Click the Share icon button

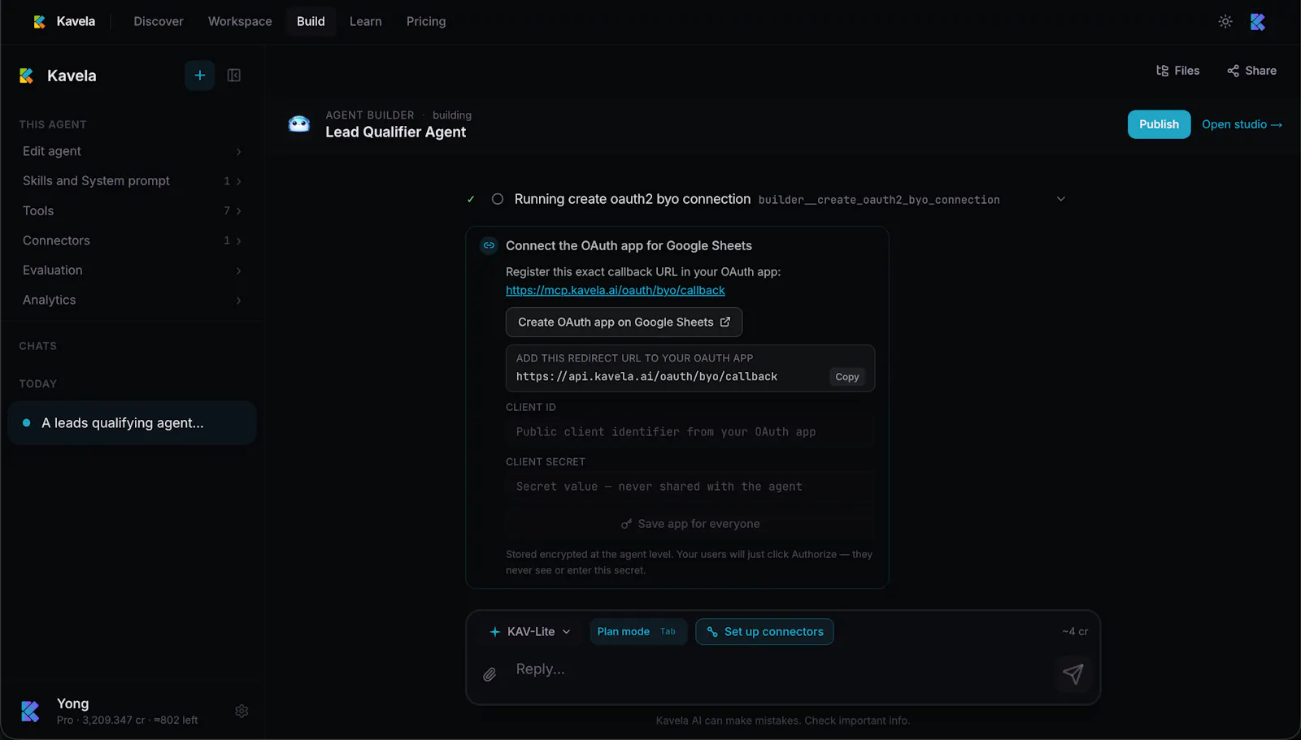point(1252,71)
